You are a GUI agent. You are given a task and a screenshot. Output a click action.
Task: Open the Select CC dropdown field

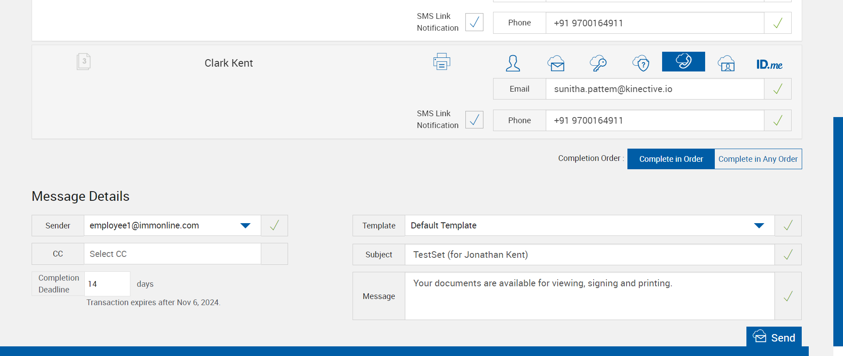click(x=172, y=254)
